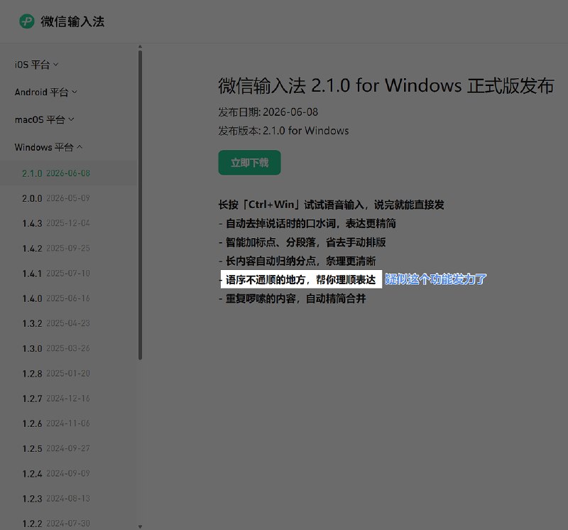Open version 1.3.0 release notes
Image resolution: width=568 pixels, height=530 pixels.
click(56, 348)
